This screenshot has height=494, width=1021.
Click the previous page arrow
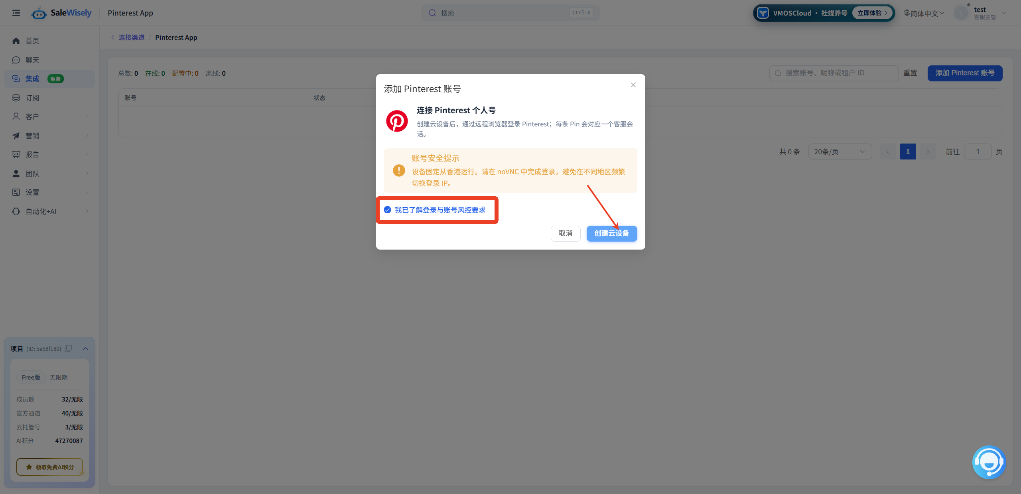(x=888, y=152)
